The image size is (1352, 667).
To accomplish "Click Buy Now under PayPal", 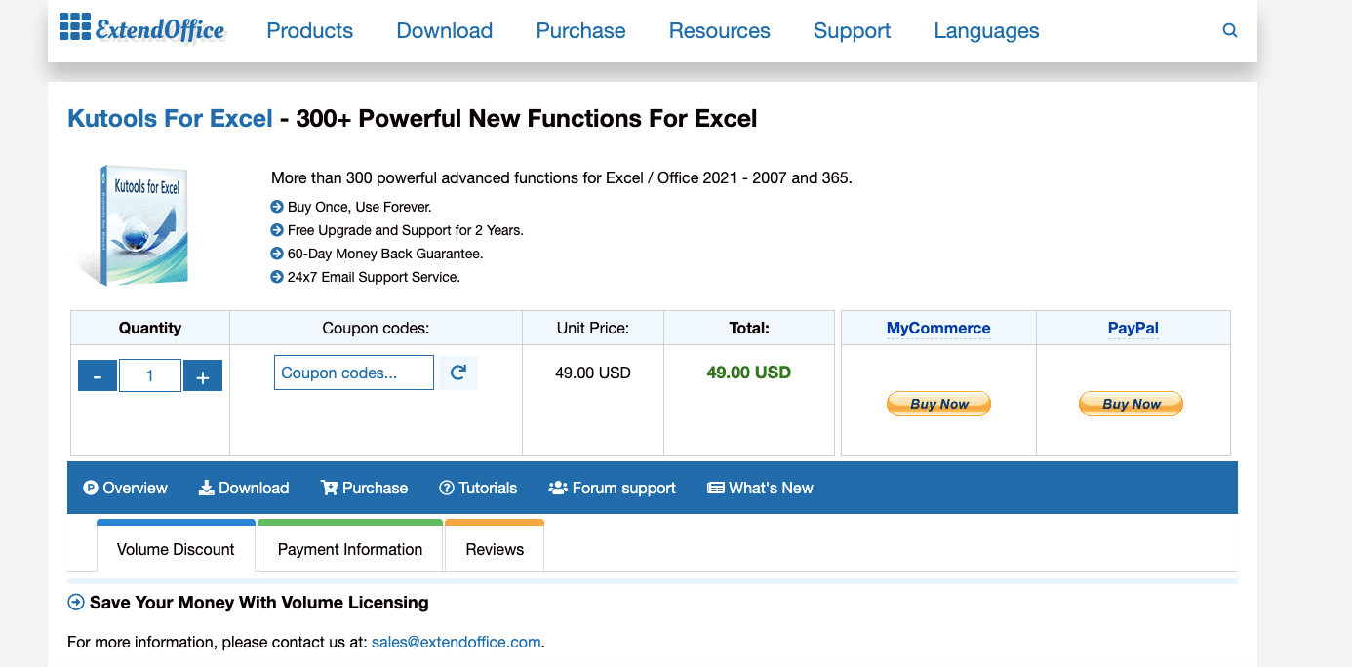I will point(1132,404).
